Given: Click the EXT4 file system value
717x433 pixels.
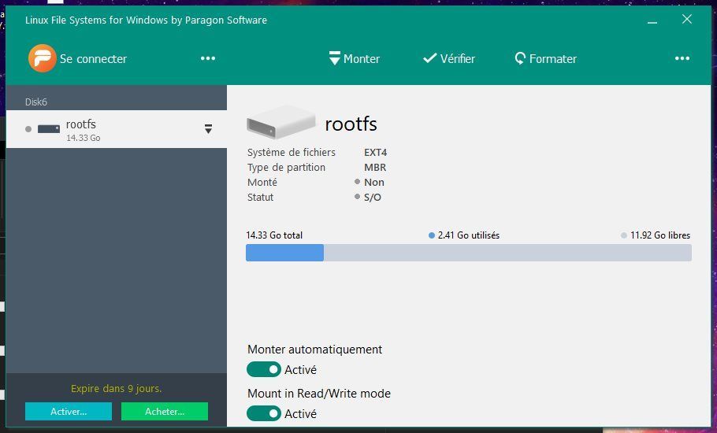Looking at the screenshot, I should tap(375, 152).
